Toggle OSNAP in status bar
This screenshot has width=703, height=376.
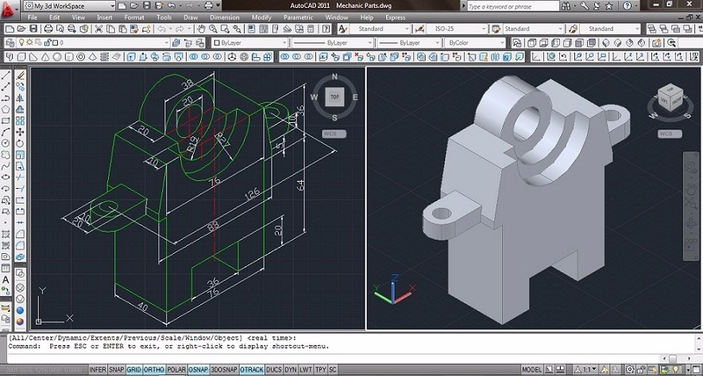198,370
